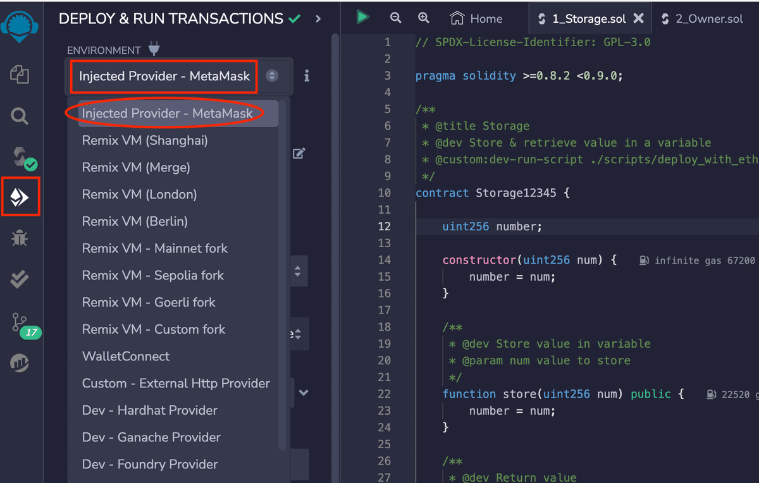
Task: Zoom in the editor font
Action: pos(424,18)
